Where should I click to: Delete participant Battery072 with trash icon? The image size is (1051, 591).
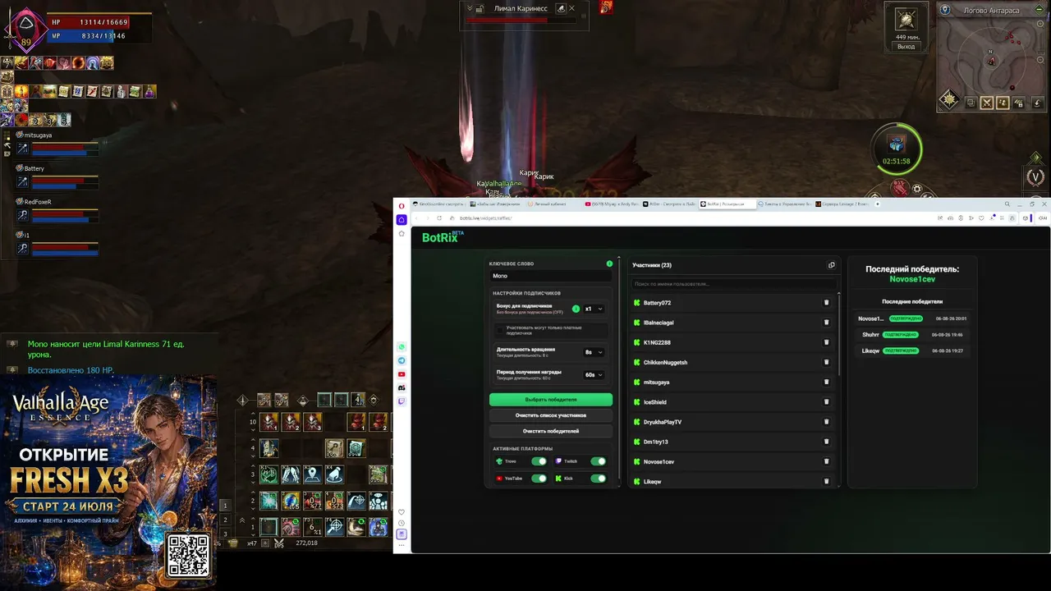click(826, 303)
